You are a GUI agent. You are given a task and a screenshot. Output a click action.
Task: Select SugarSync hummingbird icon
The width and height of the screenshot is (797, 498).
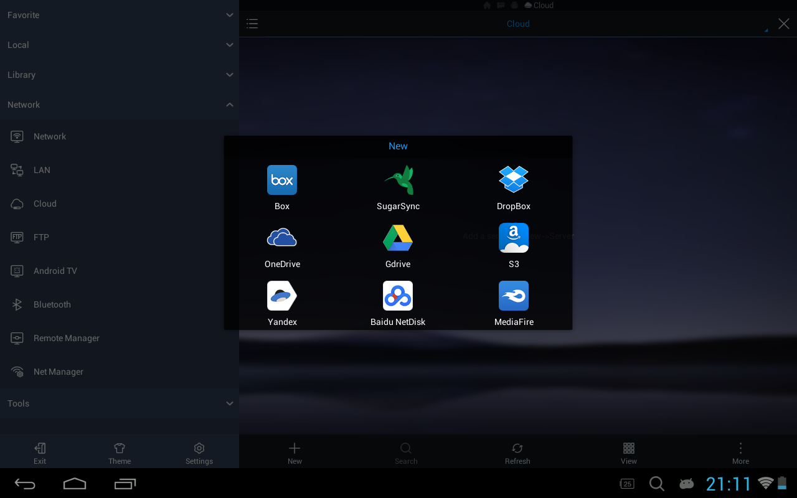(x=398, y=181)
